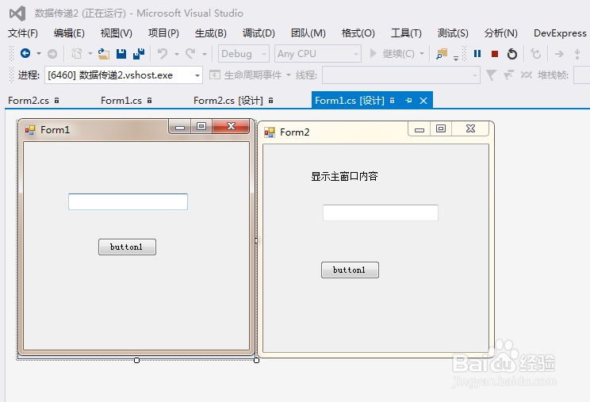Image resolution: width=590 pixels, height=402 pixels.
Task: Click the 显示主窗口内容 label in Form2
Action: [344, 176]
